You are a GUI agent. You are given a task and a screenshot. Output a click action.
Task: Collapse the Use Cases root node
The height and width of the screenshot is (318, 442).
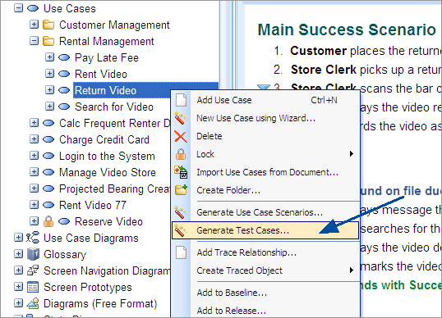[18, 8]
